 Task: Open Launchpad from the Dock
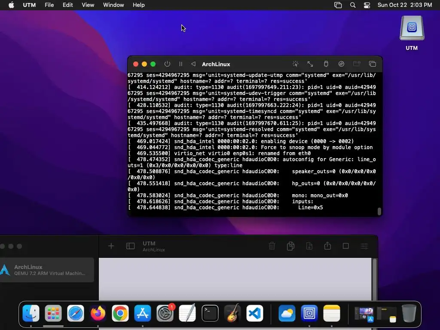[x=53, y=313]
